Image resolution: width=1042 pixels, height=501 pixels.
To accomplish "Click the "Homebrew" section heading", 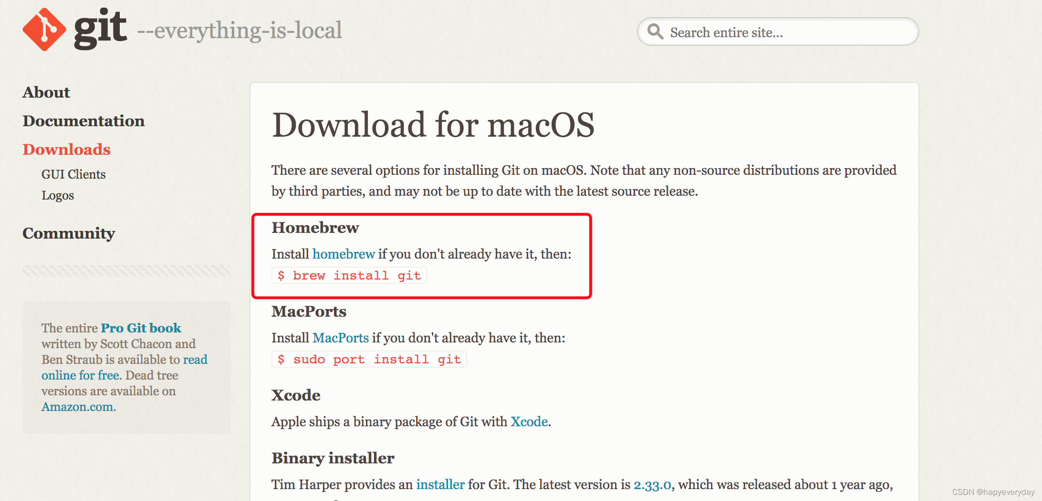I will (x=315, y=228).
